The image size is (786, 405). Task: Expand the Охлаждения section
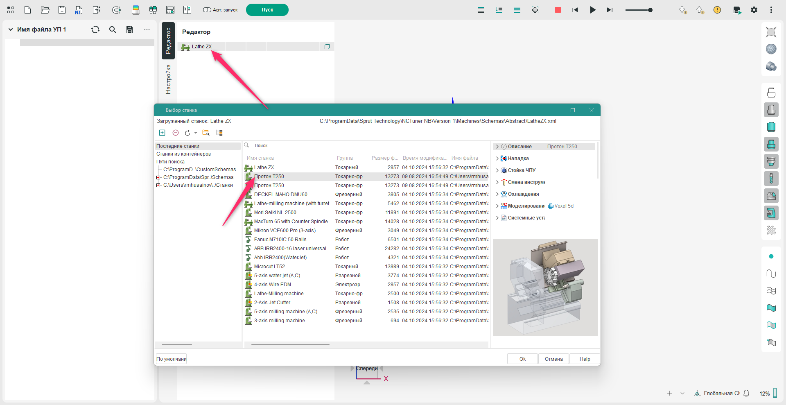(497, 194)
